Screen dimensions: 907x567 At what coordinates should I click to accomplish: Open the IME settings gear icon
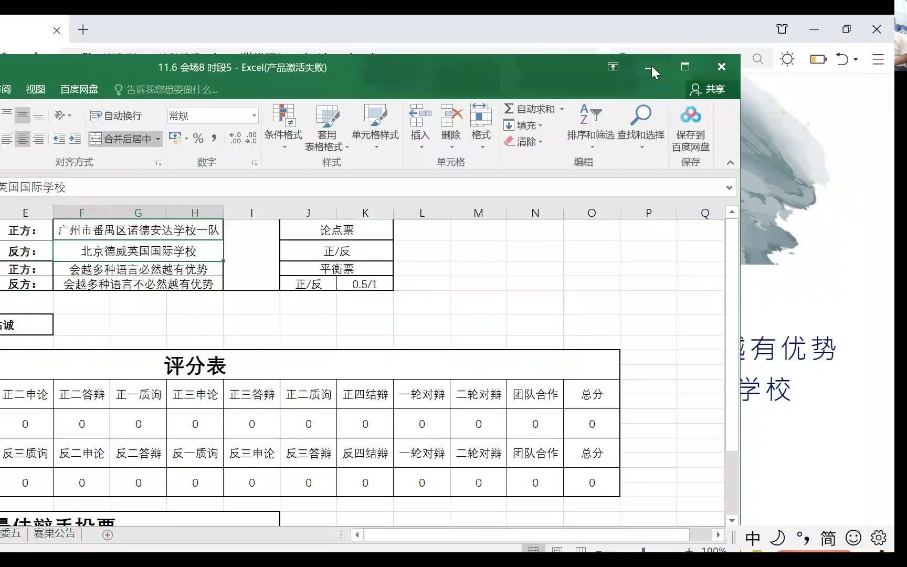pyautogui.click(x=879, y=538)
